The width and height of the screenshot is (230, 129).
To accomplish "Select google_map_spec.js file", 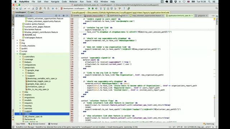I will [x=37, y=84].
